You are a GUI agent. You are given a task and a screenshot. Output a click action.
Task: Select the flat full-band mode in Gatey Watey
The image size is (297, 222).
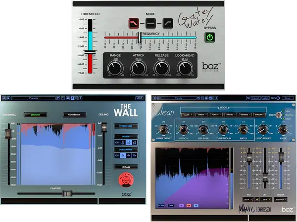151,23
